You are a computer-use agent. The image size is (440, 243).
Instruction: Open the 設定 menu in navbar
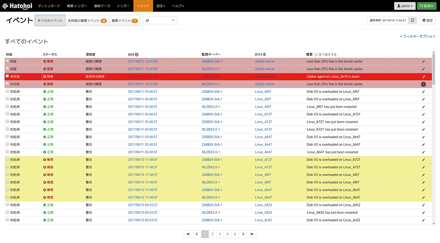point(160,6)
